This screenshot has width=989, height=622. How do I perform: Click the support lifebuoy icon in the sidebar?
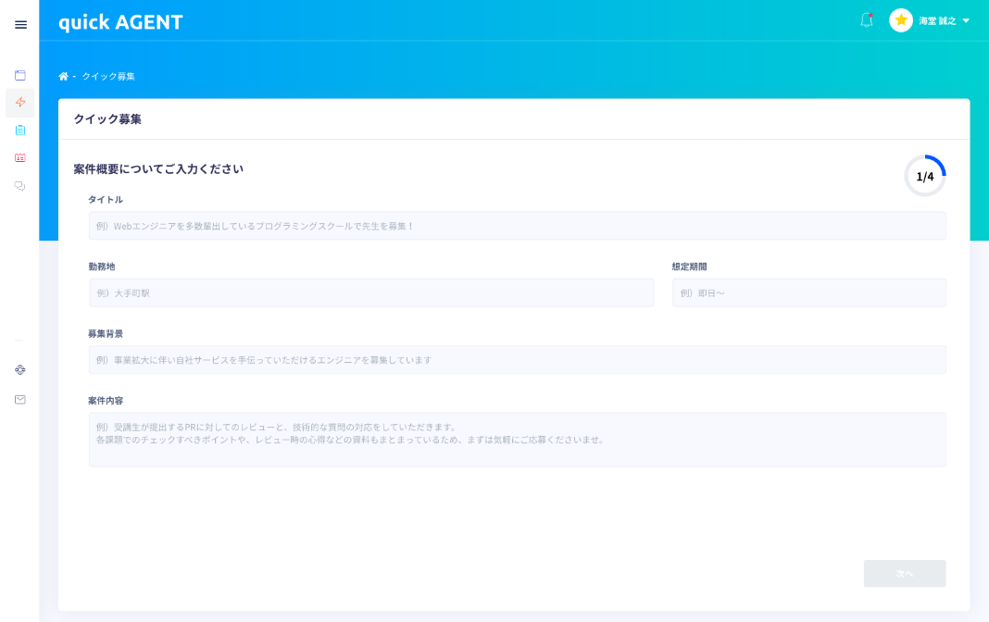20,370
